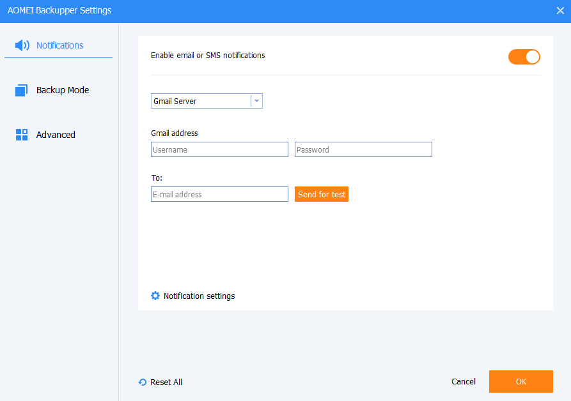Select the Notifications tab label
Screen dimensions: 571x401
point(59,45)
